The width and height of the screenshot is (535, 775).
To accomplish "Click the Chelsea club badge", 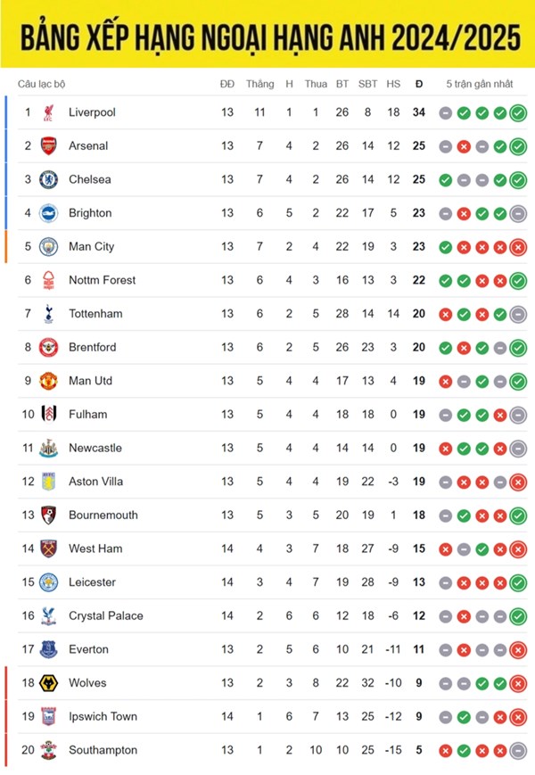I will (x=48, y=179).
